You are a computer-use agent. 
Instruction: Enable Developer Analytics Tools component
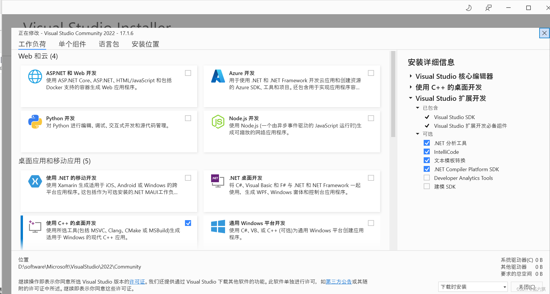[x=427, y=178]
